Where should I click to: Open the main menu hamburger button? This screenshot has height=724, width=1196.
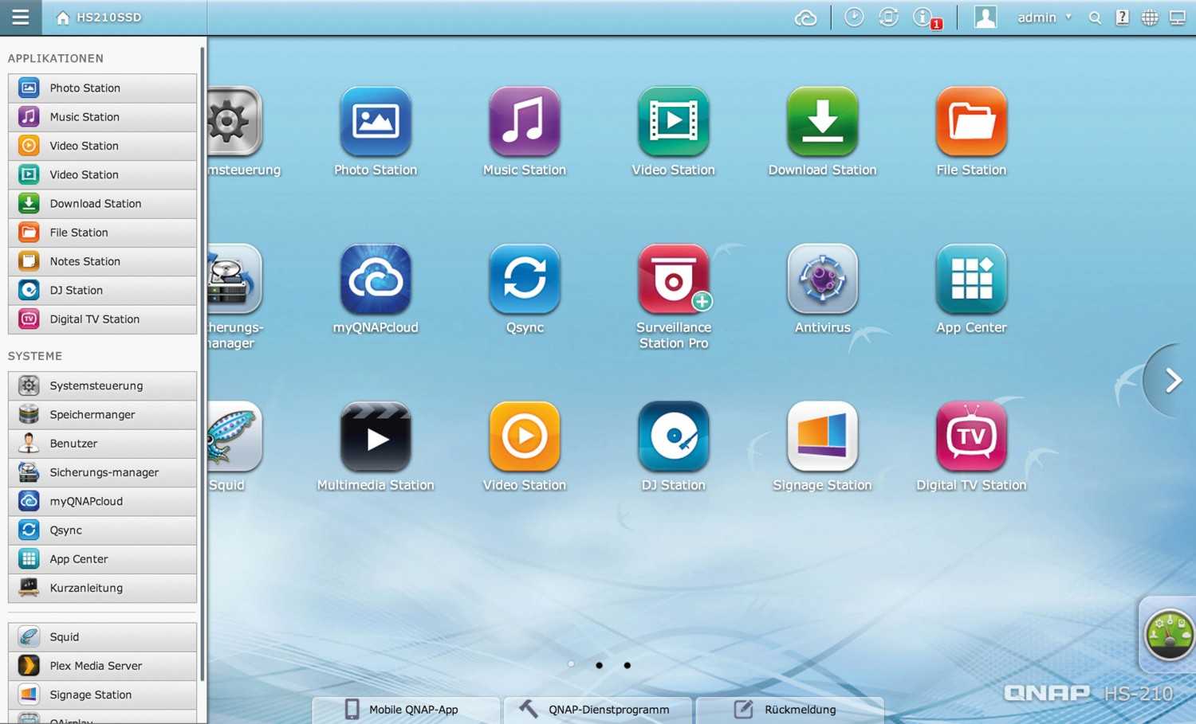tap(21, 18)
